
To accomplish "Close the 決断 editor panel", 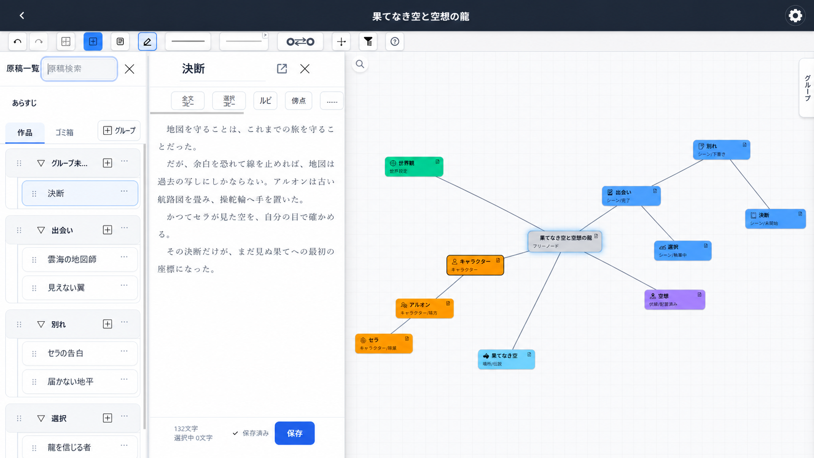I will [305, 69].
